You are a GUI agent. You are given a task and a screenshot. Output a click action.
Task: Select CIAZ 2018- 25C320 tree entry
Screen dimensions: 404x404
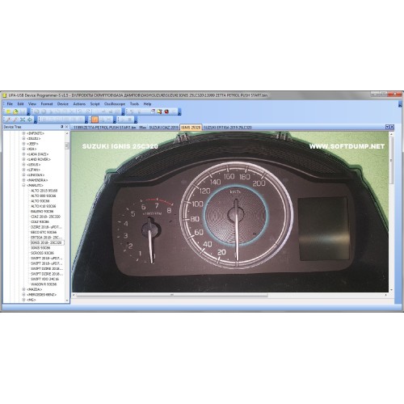45,217
